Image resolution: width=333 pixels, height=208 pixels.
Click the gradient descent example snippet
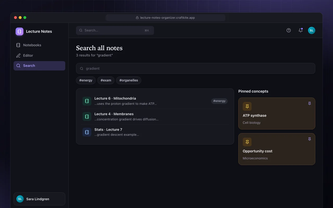(117, 135)
